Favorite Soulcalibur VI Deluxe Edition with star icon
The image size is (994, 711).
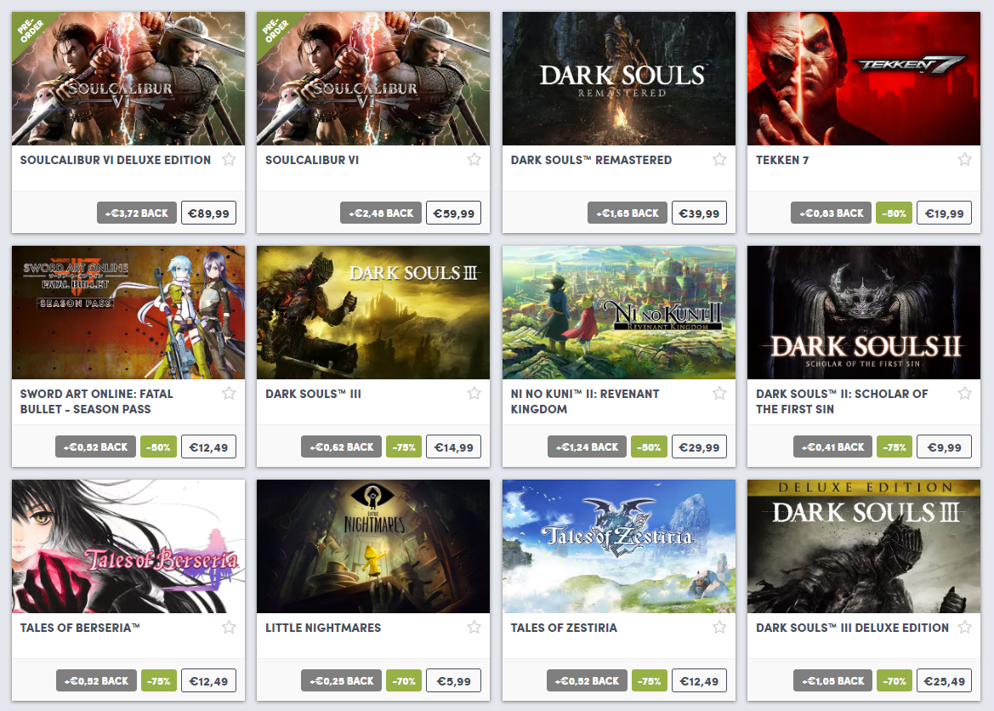(229, 159)
